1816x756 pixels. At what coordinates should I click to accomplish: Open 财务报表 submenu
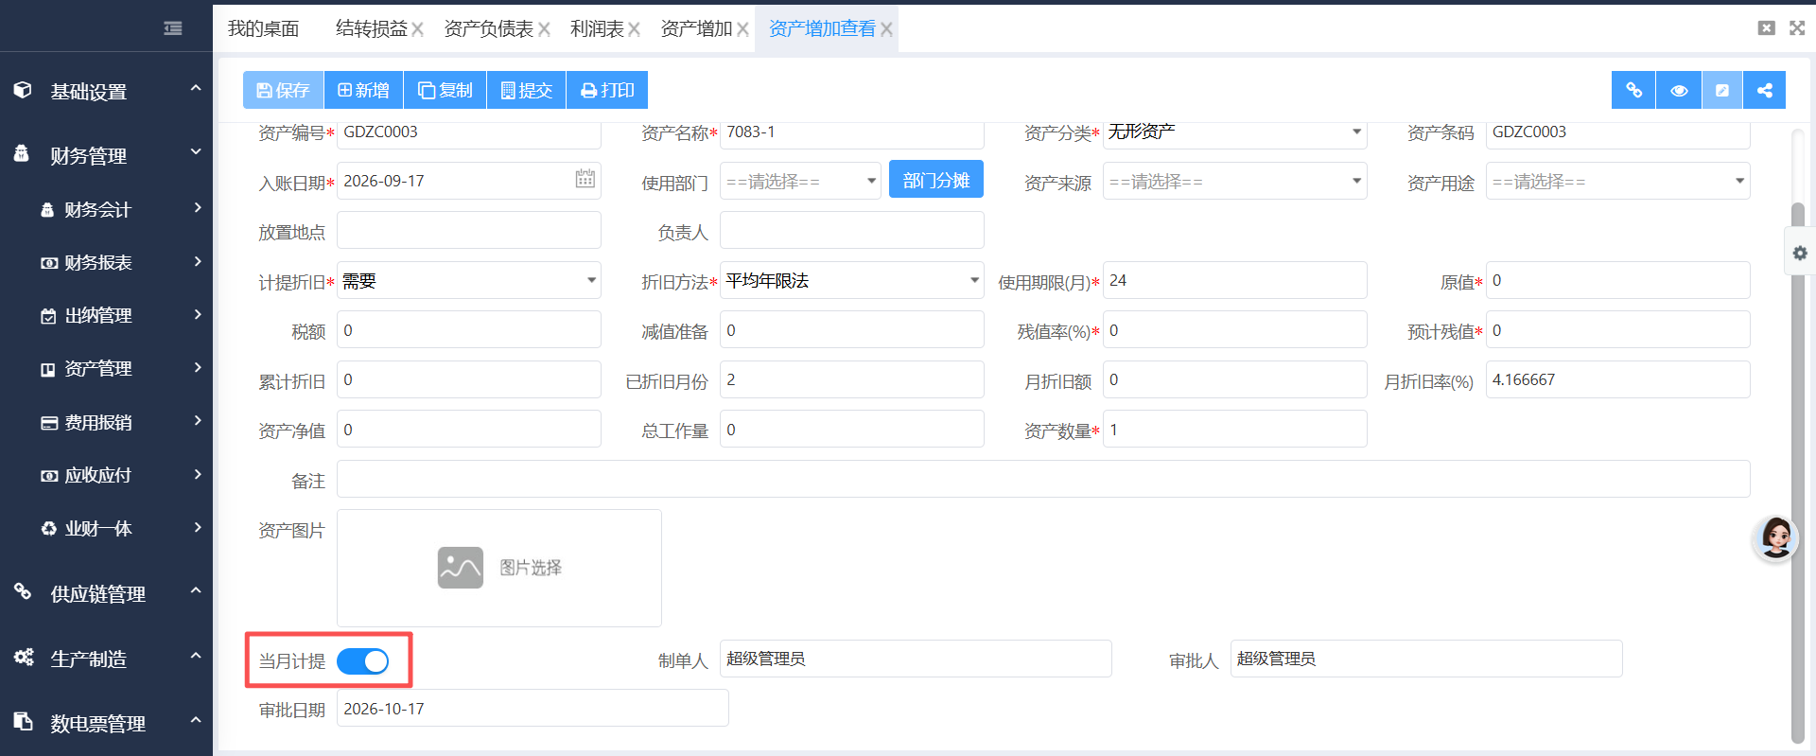106,262
